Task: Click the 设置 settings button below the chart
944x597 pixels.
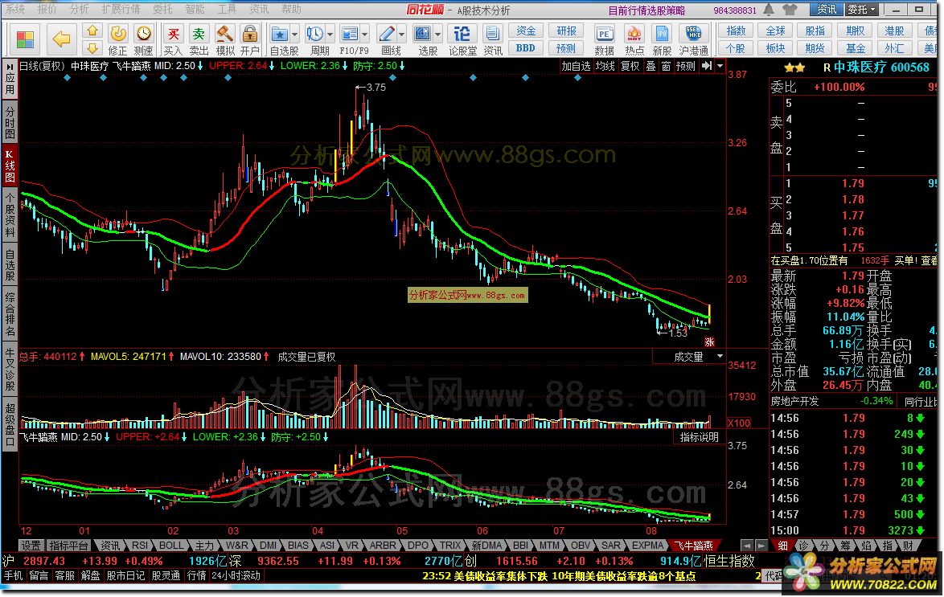Action: [x=31, y=546]
